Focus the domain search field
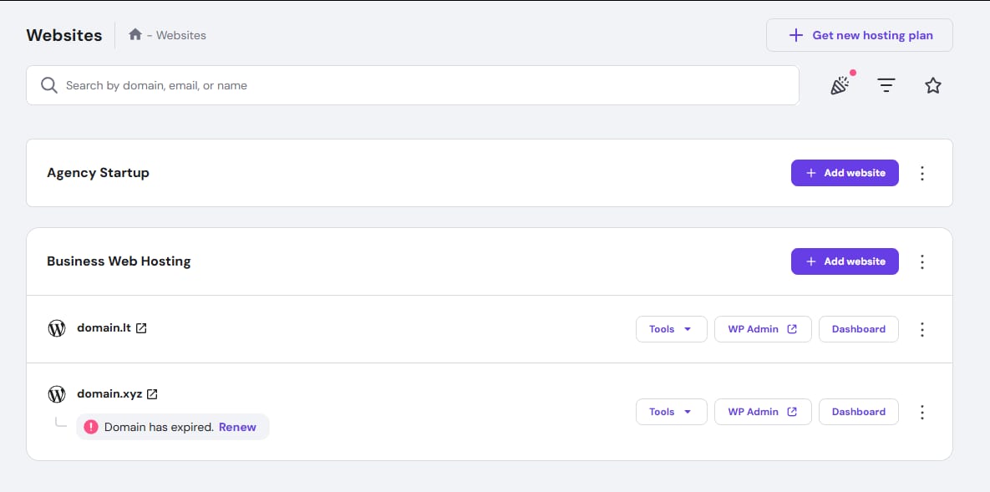This screenshot has width=990, height=492. (418, 85)
